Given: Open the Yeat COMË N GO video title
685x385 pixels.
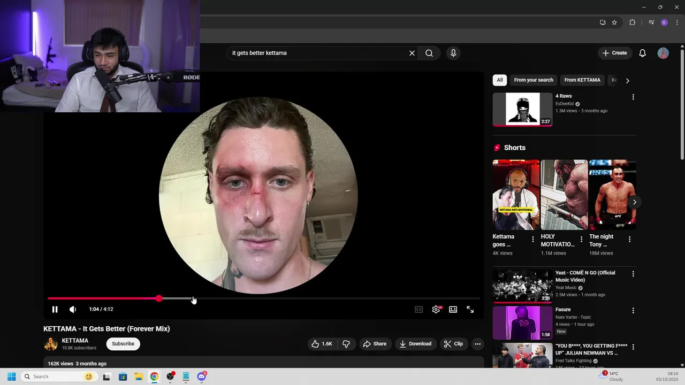Looking at the screenshot, I should (585, 276).
